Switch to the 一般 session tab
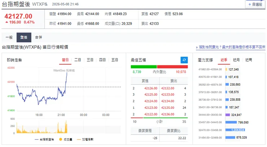267x147 pixels. click(9, 37)
